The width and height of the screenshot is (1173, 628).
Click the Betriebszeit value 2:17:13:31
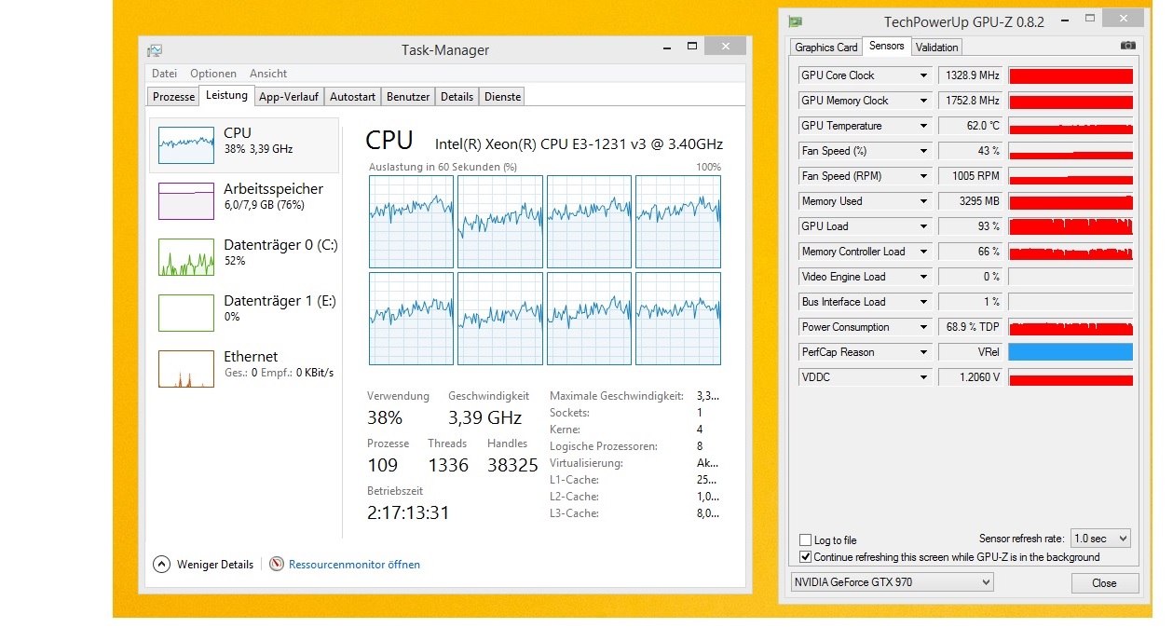pos(408,513)
